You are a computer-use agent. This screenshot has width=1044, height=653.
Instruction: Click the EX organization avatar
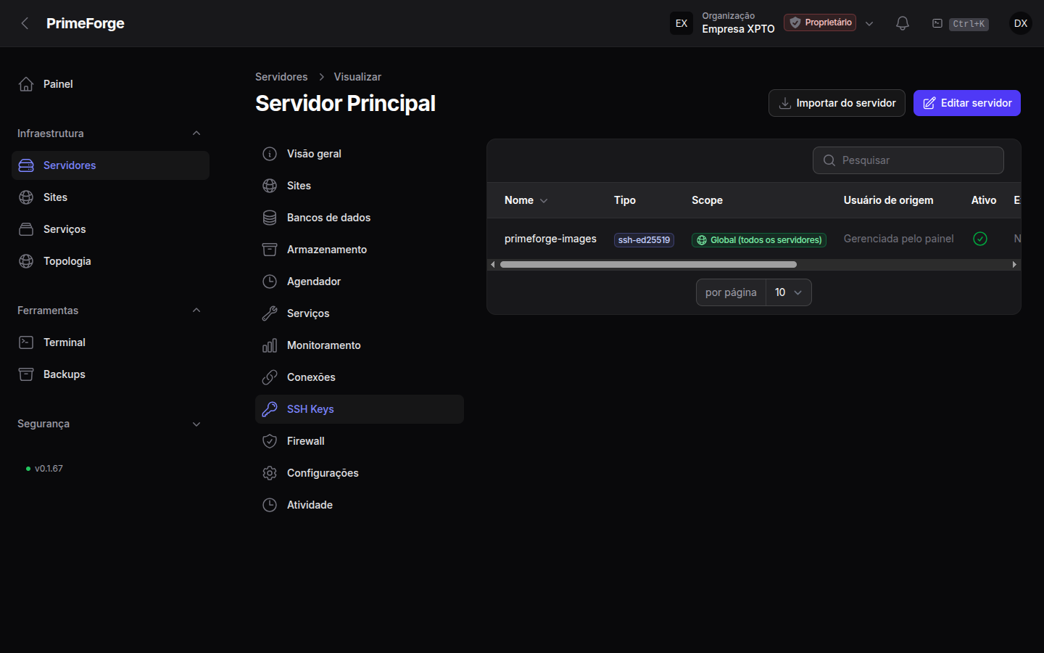(x=681, y=23)
